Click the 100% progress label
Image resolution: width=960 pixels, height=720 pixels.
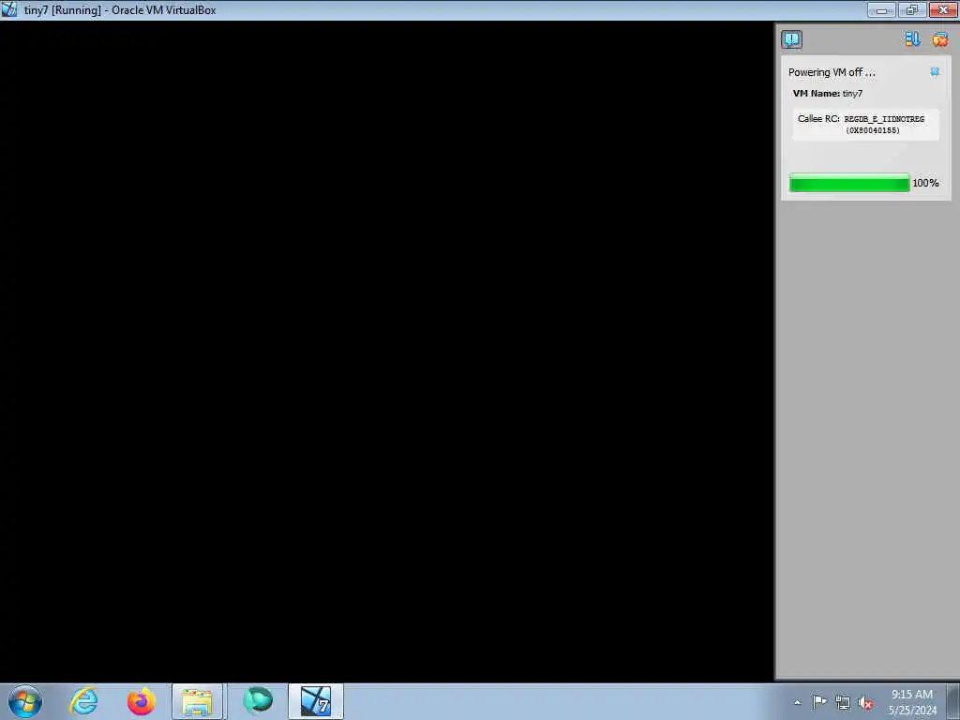(x=925, y=183)
